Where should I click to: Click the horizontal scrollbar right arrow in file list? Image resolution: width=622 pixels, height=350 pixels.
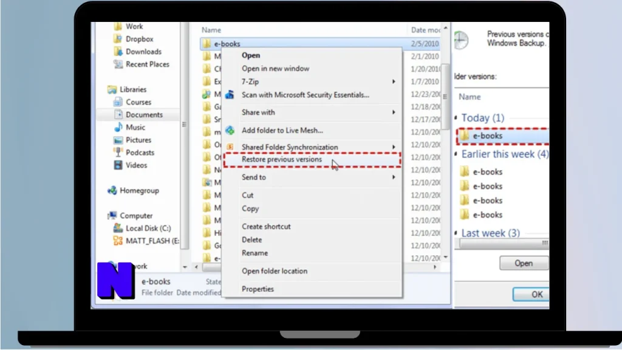435,267
